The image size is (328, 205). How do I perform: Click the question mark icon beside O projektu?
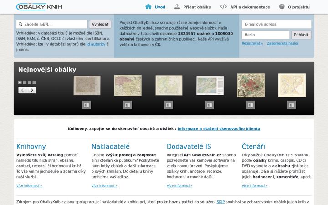click(x=282, y=6)
